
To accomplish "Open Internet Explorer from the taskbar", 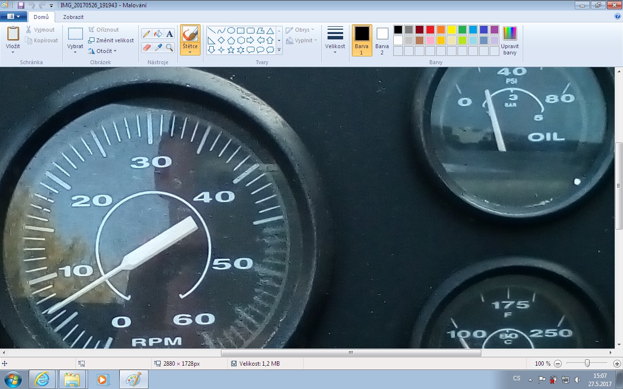I will (x=42, y=379).
